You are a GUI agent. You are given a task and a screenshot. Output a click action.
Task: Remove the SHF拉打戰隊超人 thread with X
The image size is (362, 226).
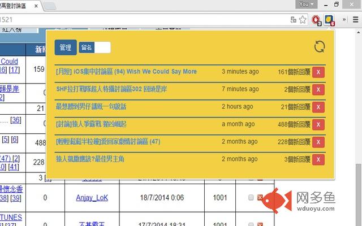coord(318,89)
